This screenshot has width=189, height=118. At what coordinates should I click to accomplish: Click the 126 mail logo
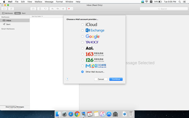point(95,60)
